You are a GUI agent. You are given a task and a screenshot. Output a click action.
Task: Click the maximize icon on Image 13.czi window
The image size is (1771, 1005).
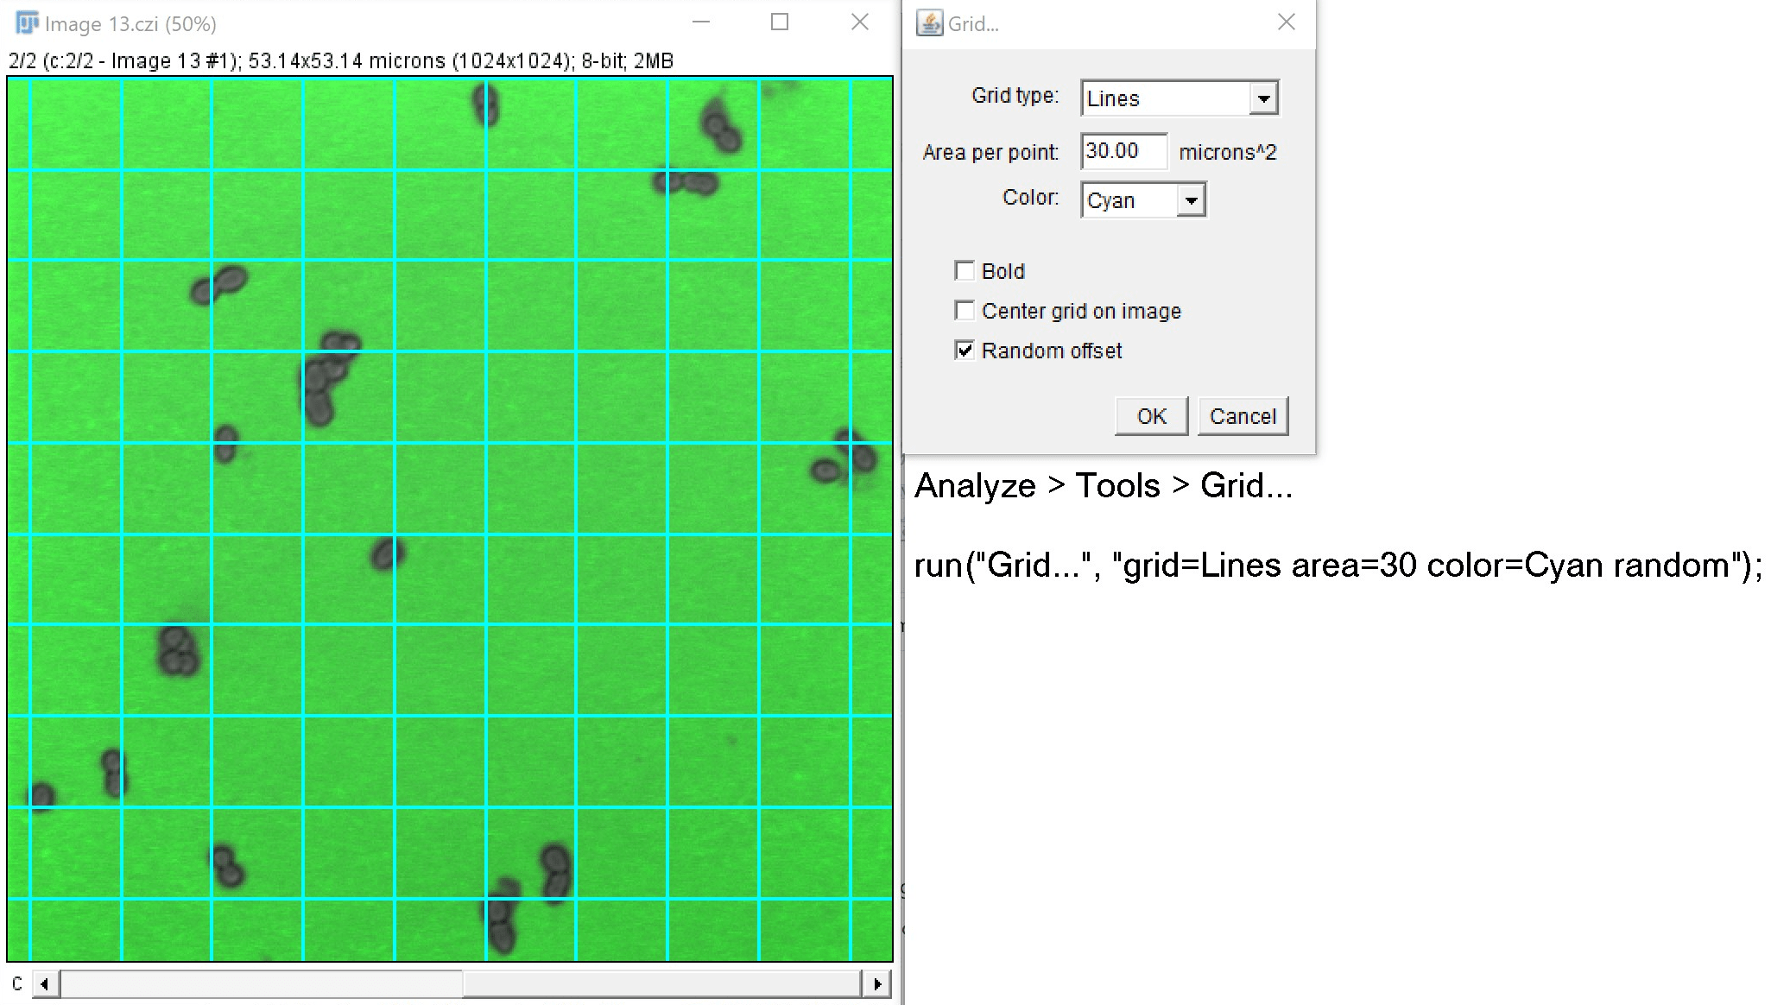coord(780,22)
